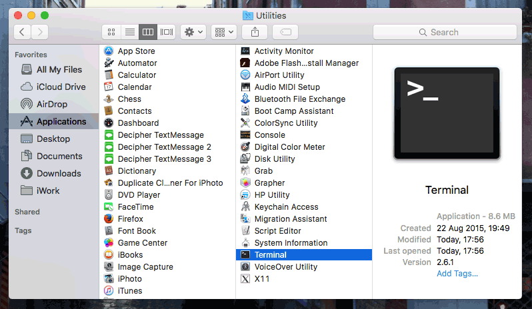Viewport: 532px width, 309px height.
Task: Click the FaceTime icon
Action: pyautogui.click(x=109, y=206)
